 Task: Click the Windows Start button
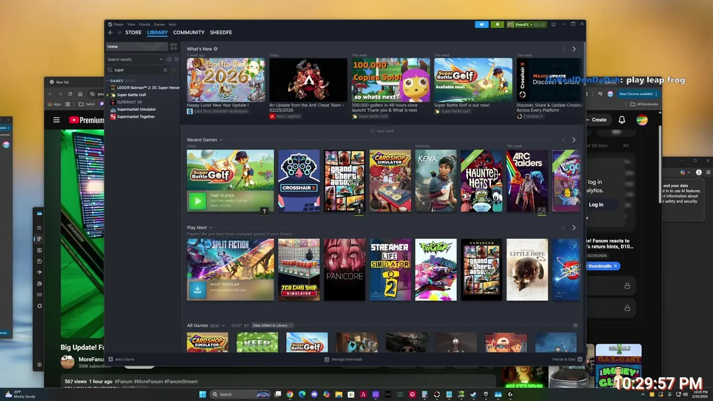[x=203, y=394]
